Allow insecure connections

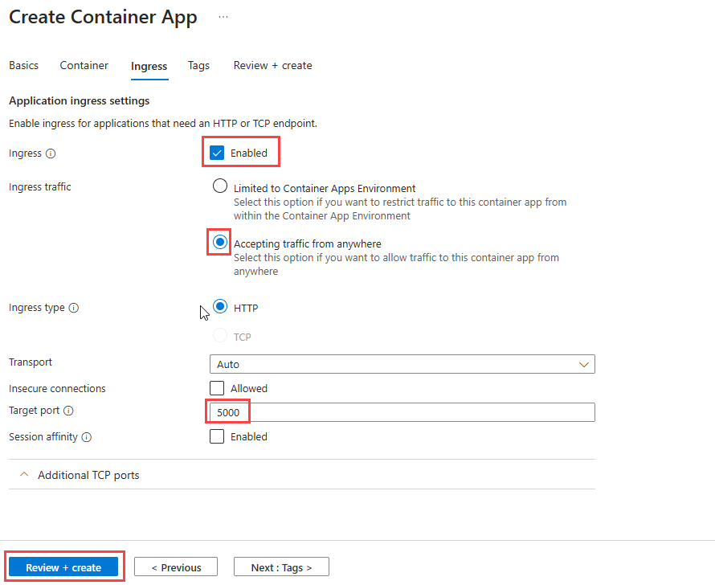tap(216, 388)
